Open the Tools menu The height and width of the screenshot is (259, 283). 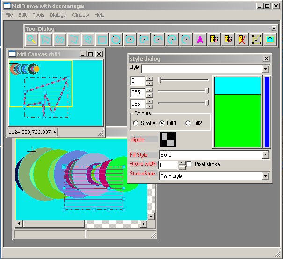38,15
